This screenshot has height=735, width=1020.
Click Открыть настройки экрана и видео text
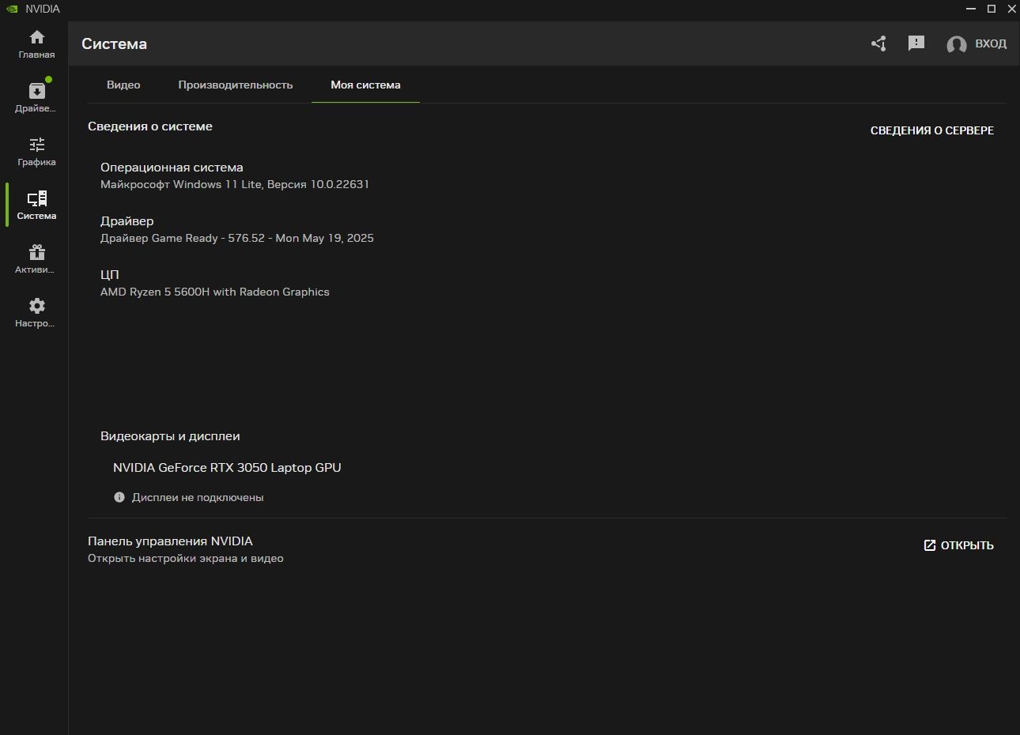[x=186, y=559]
